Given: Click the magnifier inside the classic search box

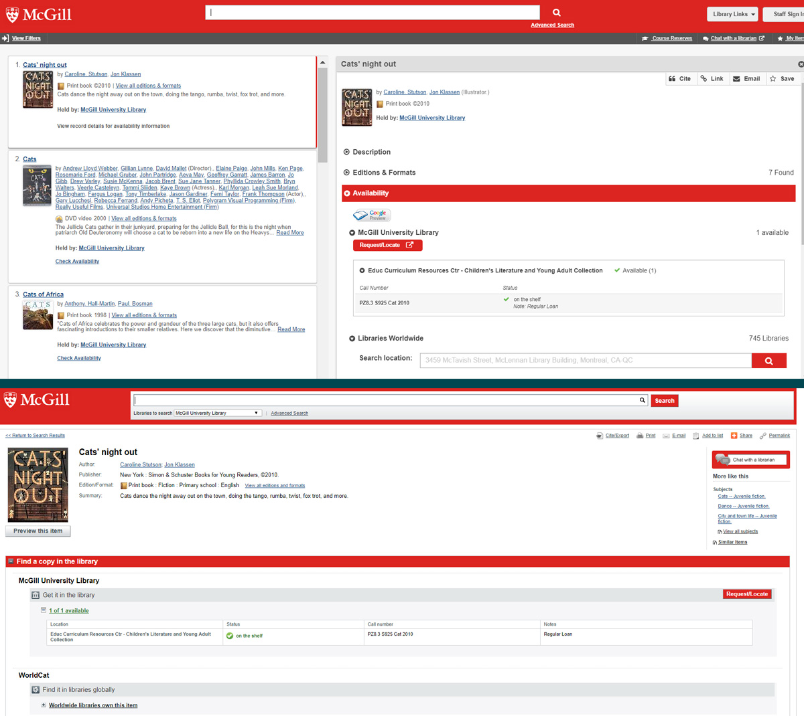Looking at the screenshot, I should pyautogui.click(x=642, y=400).
